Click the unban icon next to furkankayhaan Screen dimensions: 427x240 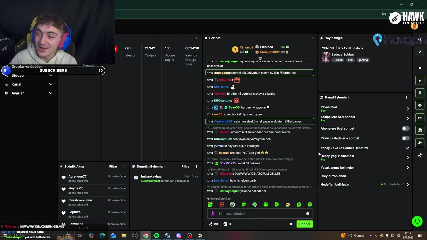(136, 178)
